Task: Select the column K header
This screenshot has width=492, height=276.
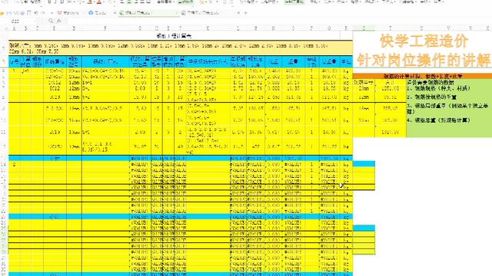Action: point(208,28)
